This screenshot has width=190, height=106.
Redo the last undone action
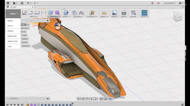(35, 3)
